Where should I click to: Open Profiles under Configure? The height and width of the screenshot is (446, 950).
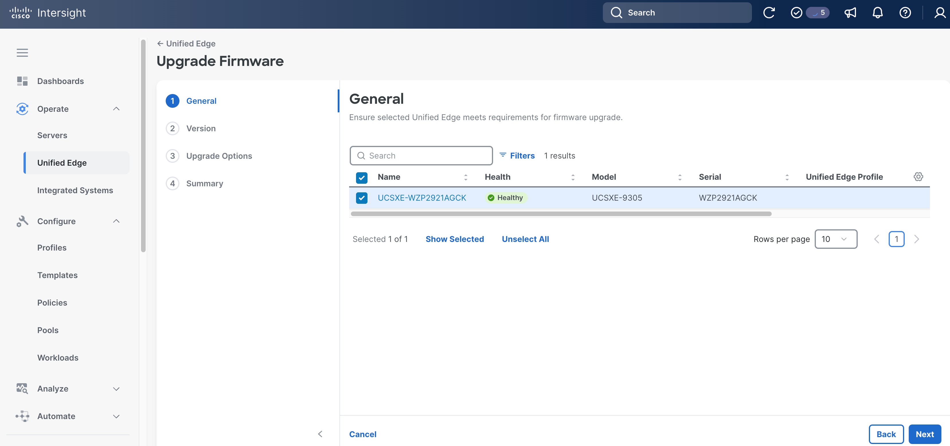click(x=52, y=248)
